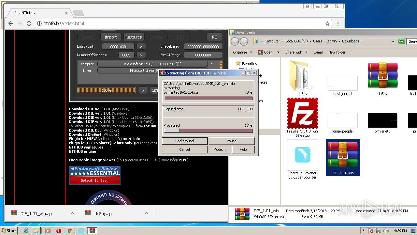Click Open in the Explorer toolbar
The image size is (417, 235).
pyautogui.click(x=265, y=52)
